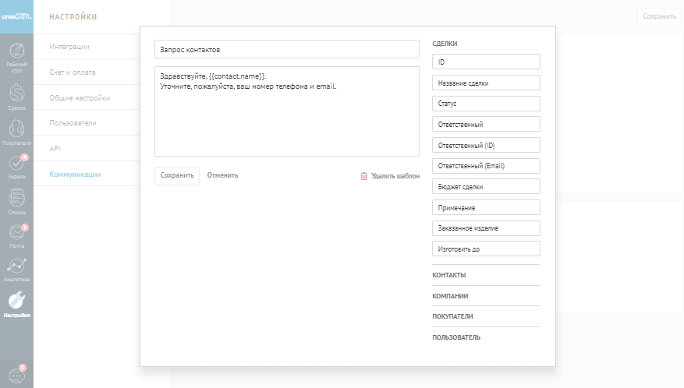
Task: Open the Аналитика analytics icon
Action: tap(16, 266)
